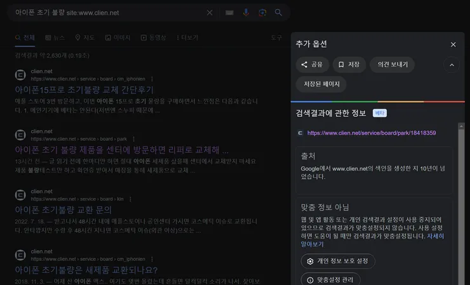
Task: Clear the search box with the X icon
Action: point(210,13)
